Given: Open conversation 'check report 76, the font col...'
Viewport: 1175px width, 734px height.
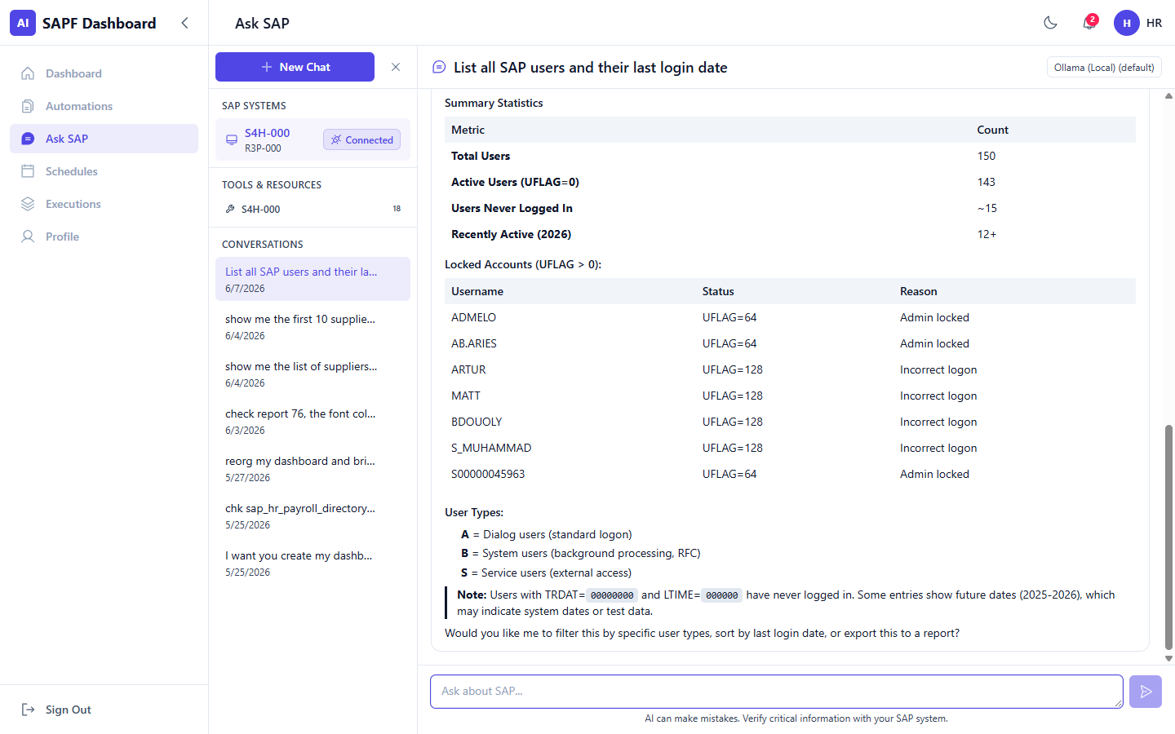Looking at the screenshot, I should tap(313, 421).
